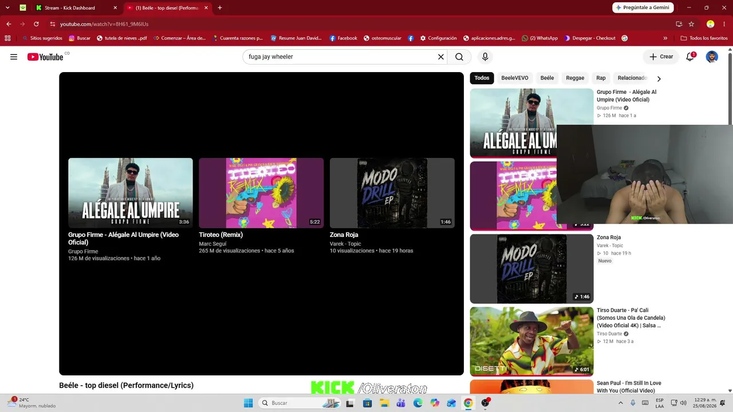Open Tiroteo (Remix) title on the endscreen
The height and width of the screenshot is (412, 733).
221,235
